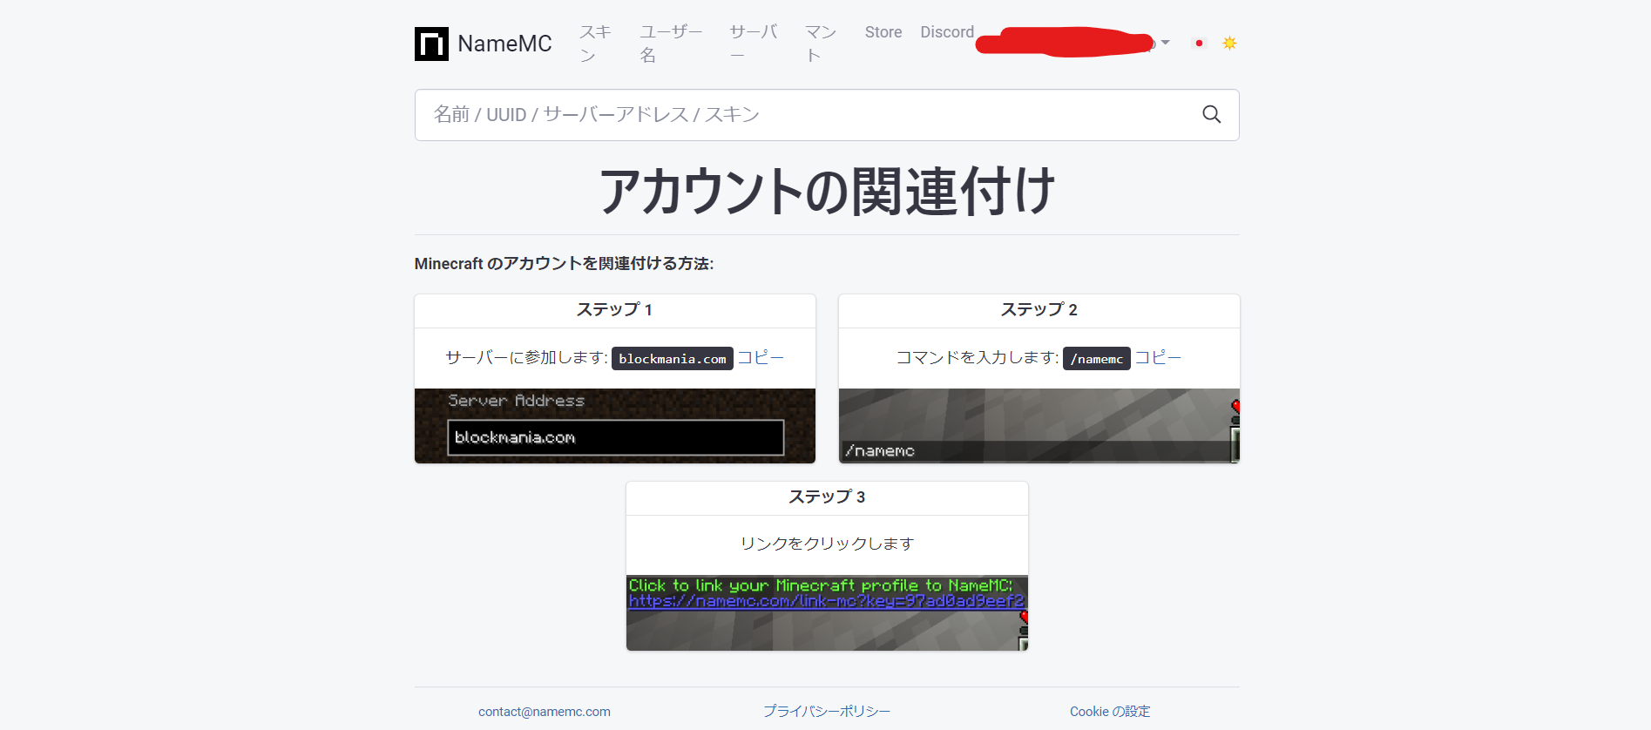Click the ステップ 2 card header
This screenshot has height=730, width=1651.
(x=1039, y=310)
